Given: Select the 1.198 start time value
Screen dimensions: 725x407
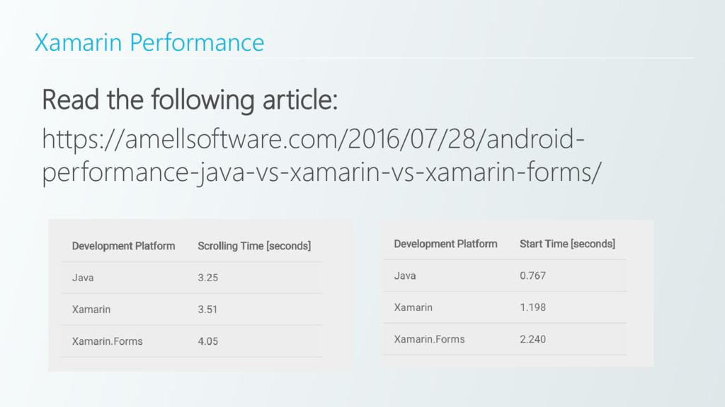Looking at the screenshot, I should coord(532,307).
